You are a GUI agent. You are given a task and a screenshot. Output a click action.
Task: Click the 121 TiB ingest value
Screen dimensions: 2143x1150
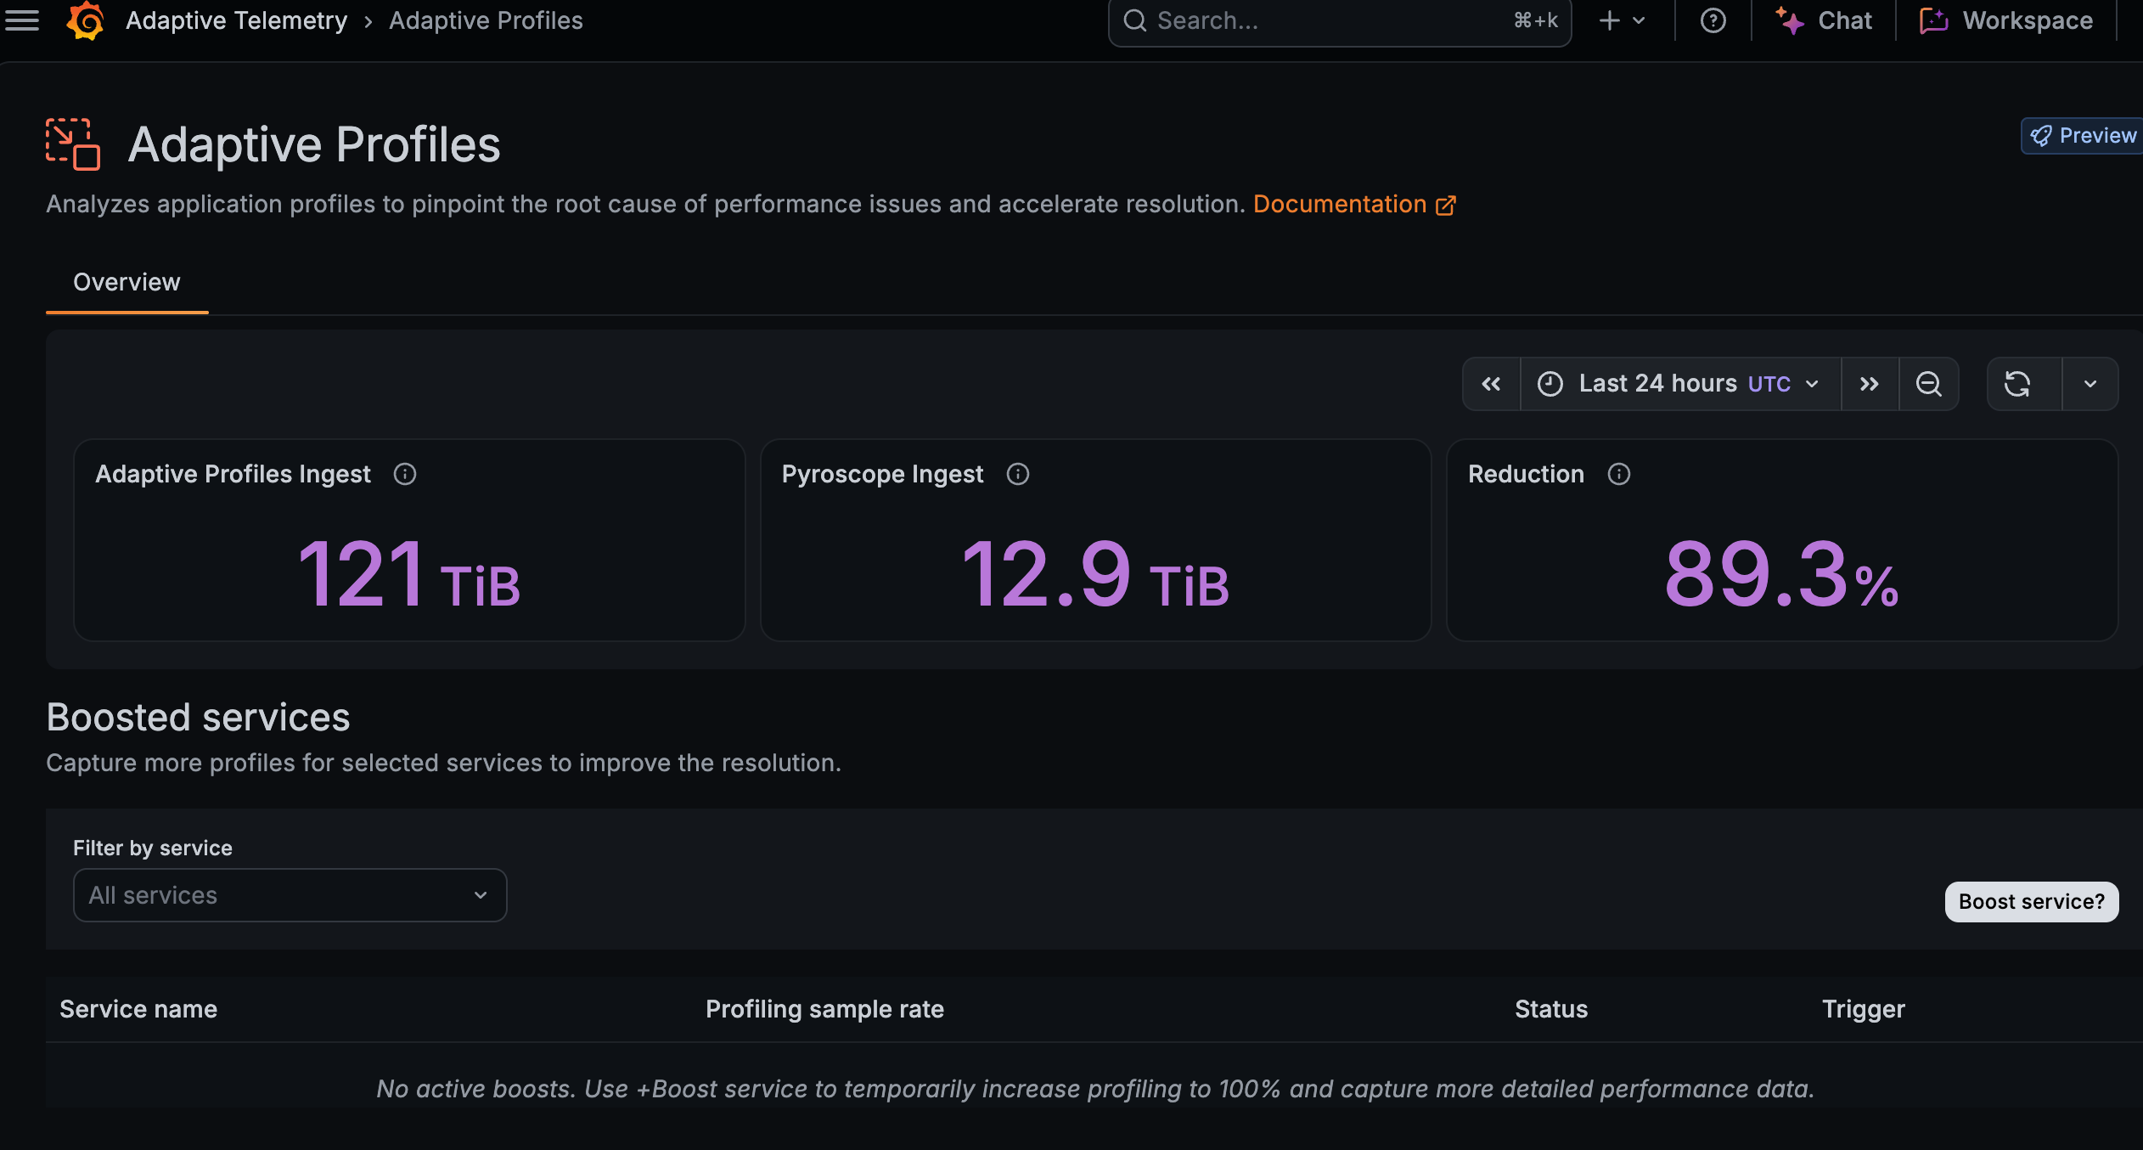409,574
